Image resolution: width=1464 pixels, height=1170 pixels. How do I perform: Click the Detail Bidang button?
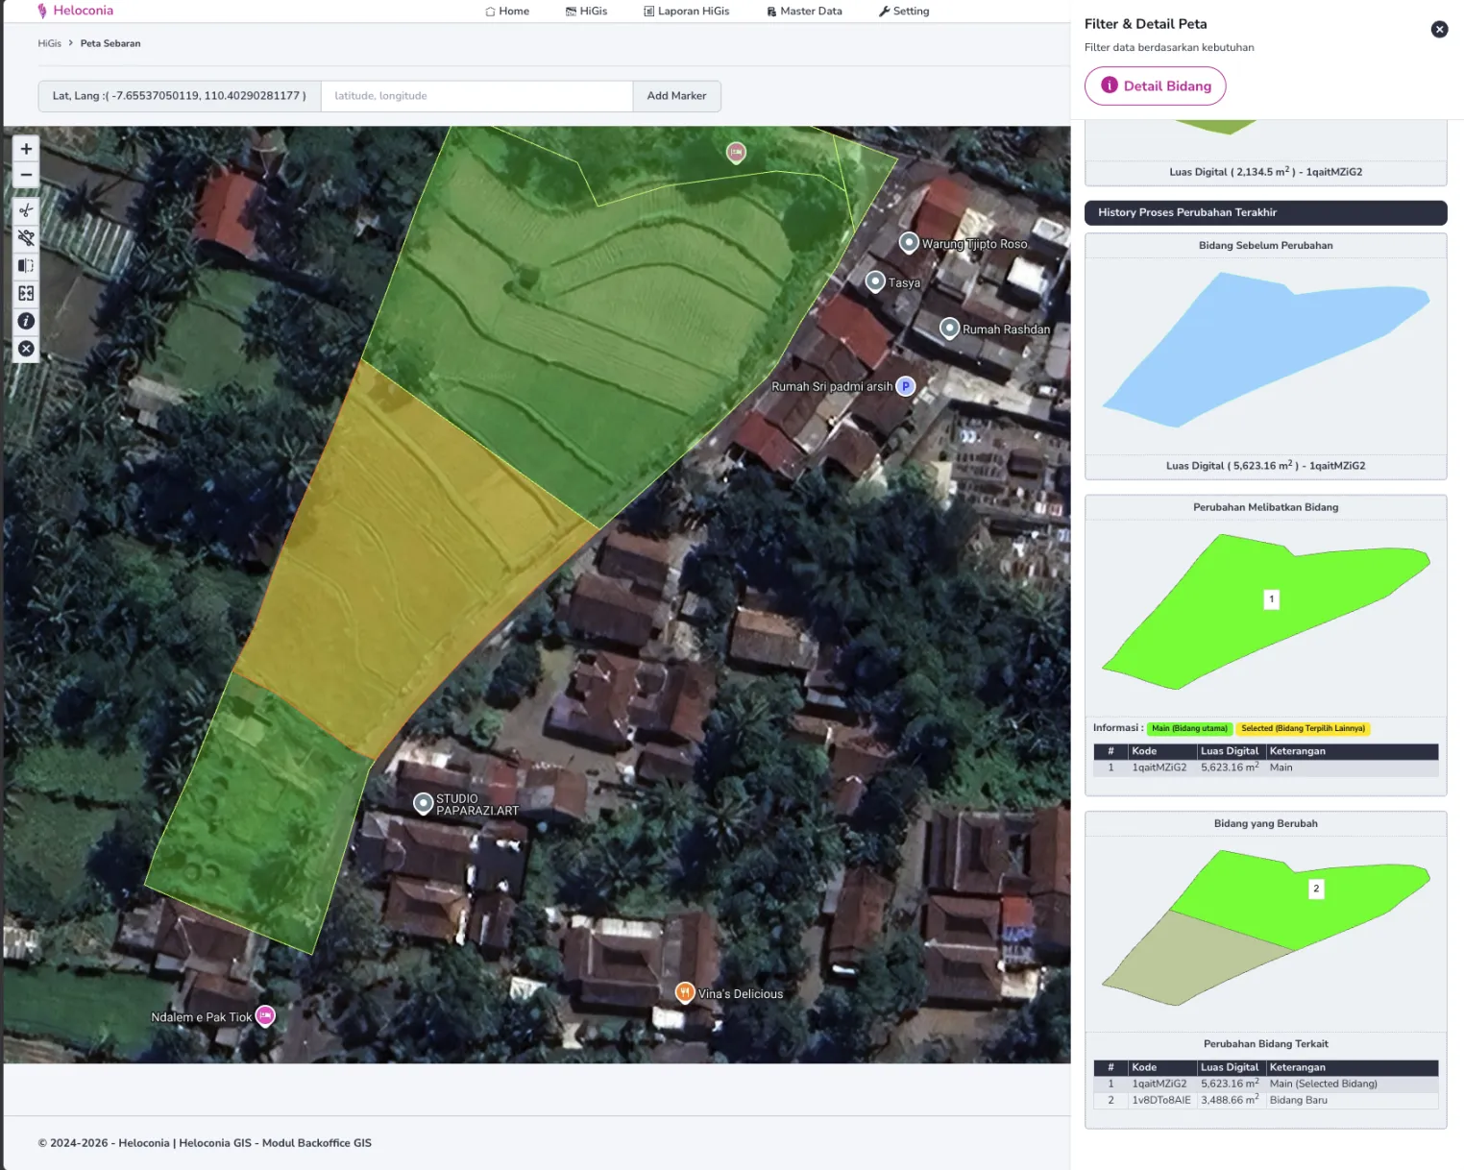1155,85
